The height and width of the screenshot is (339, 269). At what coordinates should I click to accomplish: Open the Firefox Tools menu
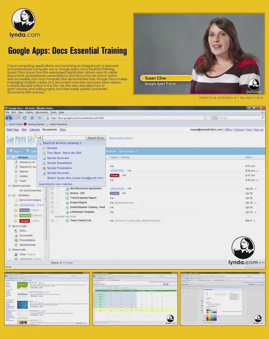pyautogui.click(x=53, y=112)
